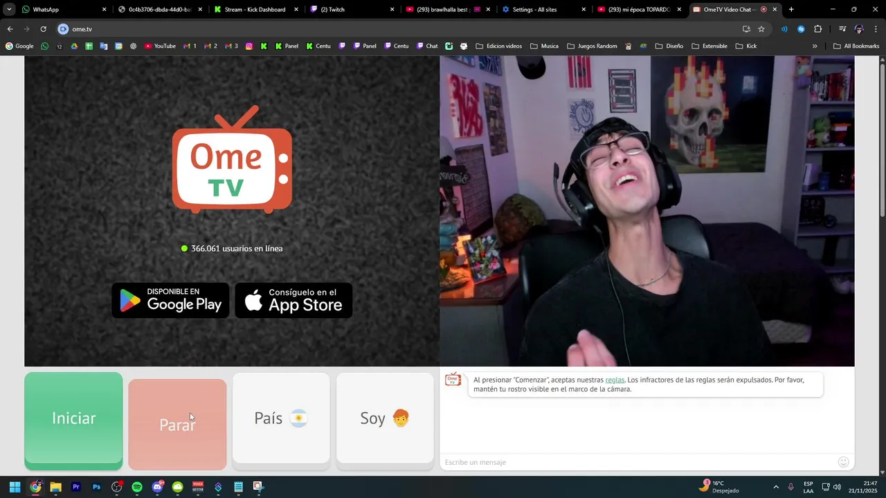This screenshot has width=886, height=498.
Task: Open the YouTube bookmark
Action: click(160, 46)
